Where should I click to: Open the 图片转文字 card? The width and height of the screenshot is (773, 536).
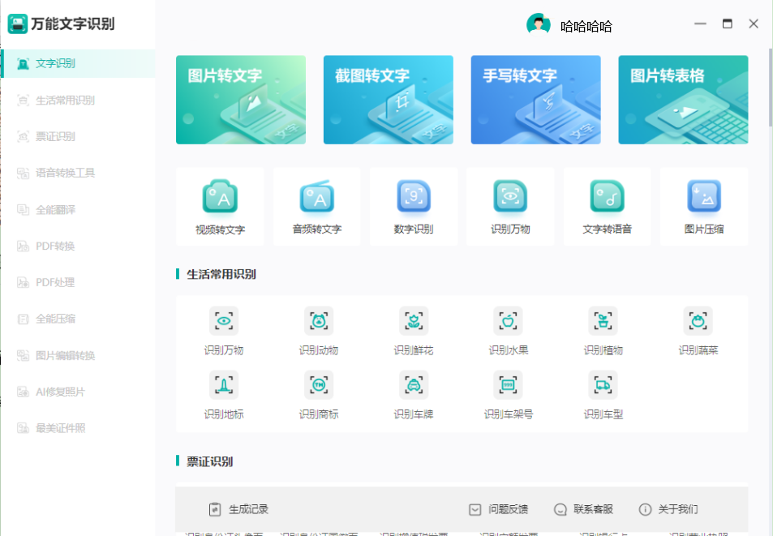click(x=241, y=100)
